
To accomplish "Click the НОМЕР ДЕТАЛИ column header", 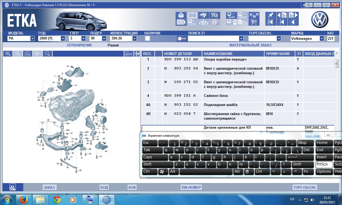I will tap(182, 54).
